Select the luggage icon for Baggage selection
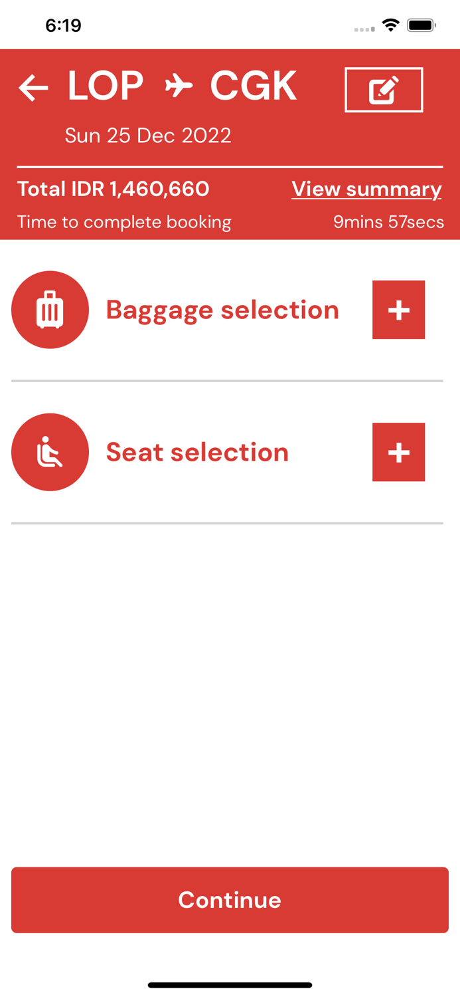Viewport: 460px width, 997px height. coord(50,309)
